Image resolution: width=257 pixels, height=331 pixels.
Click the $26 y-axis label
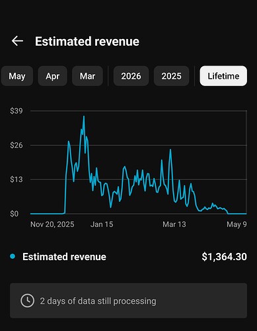(17, 145)
